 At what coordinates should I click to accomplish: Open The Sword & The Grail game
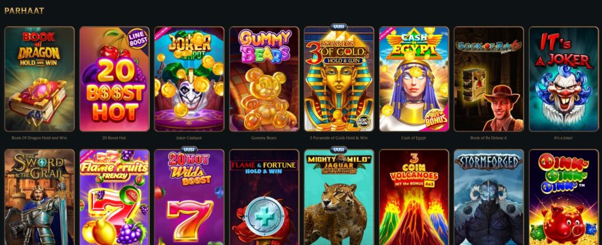pos(39,197)
